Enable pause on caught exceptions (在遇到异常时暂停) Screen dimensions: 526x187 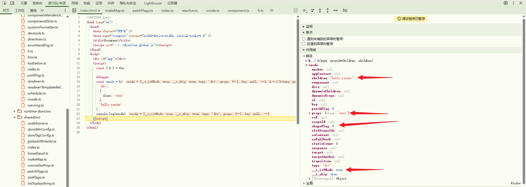pos(304,43)
